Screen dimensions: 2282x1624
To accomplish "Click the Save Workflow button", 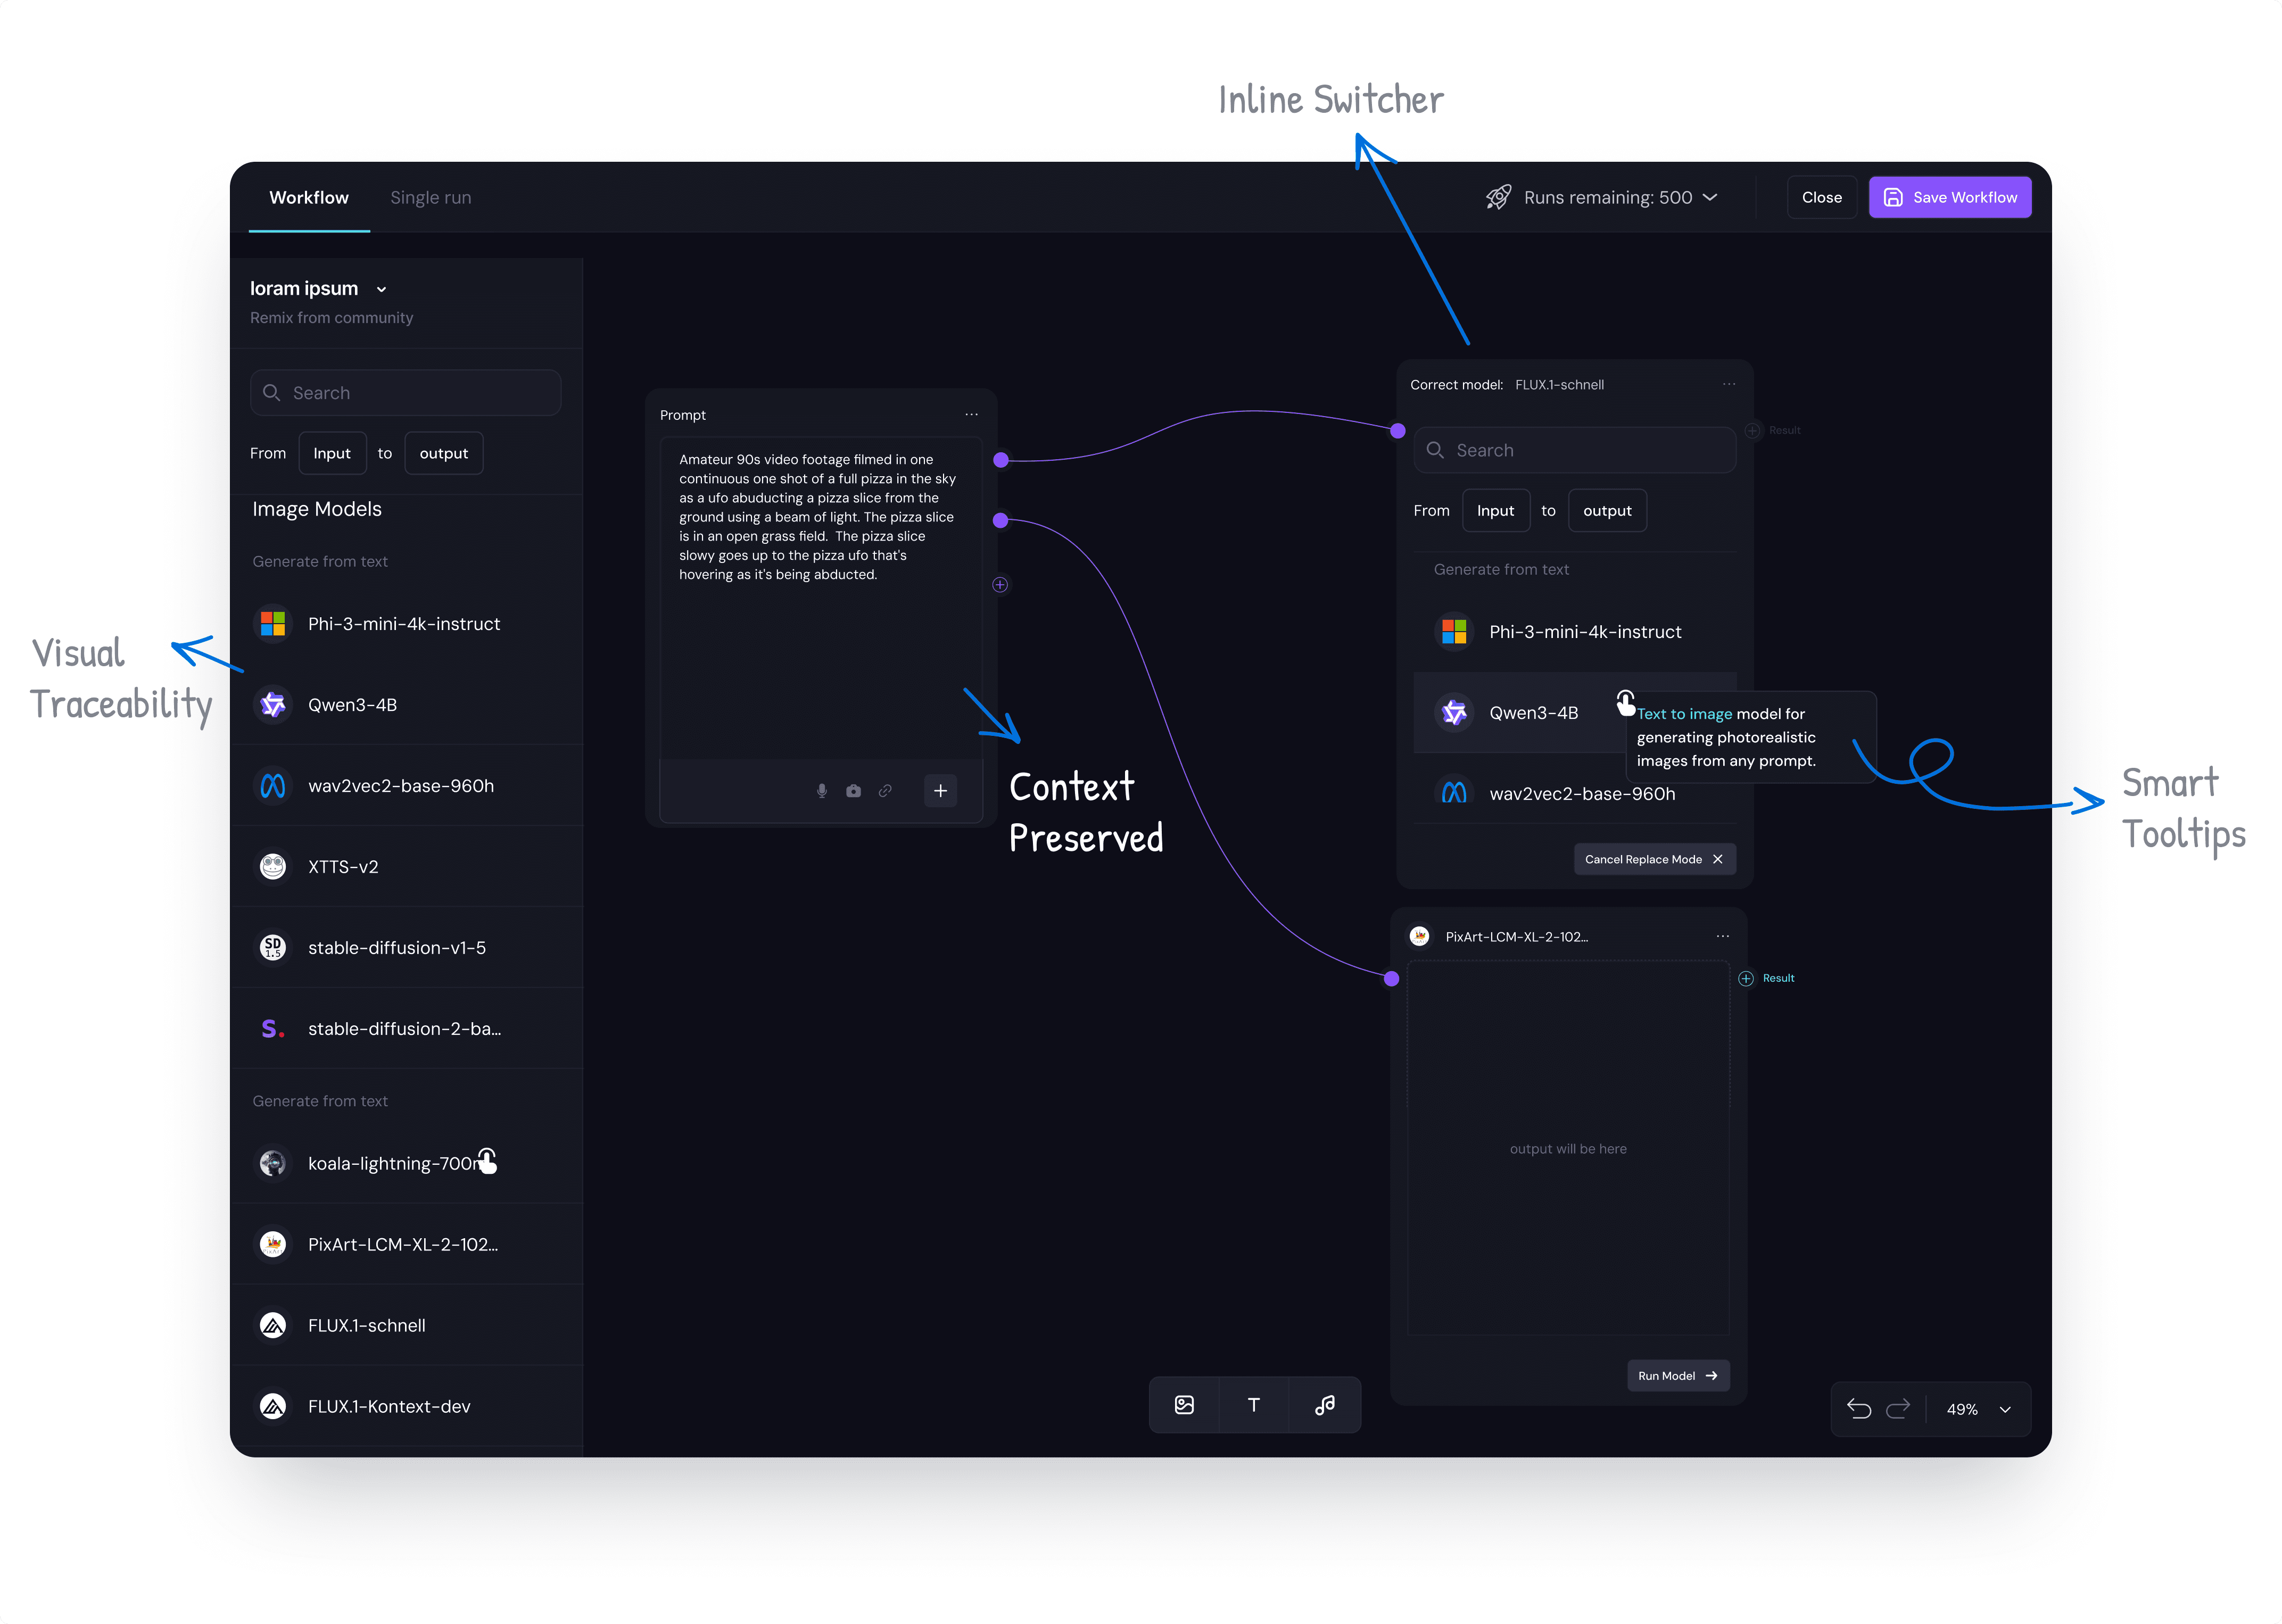I will pyautogui.click(x=1949, y=197).
